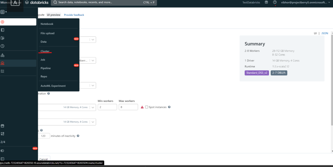This screenshot has width=333, height=167.
Task: Click help icon beside the 'eration' label
Action: pyautogui.click(x=49, y=93)
